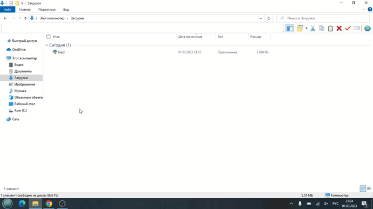Click the globe shell icon in the toolbar
This screenshot has width=373, height=209.
(367, 29)
